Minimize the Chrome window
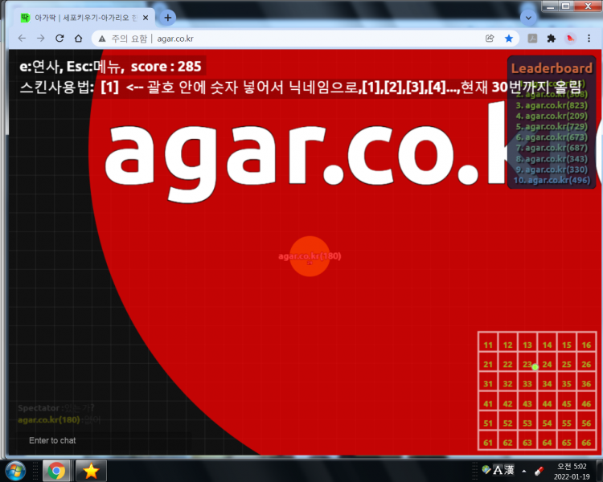Image resolution: width=603 pixels, height=482 pixels. (550, 6)
